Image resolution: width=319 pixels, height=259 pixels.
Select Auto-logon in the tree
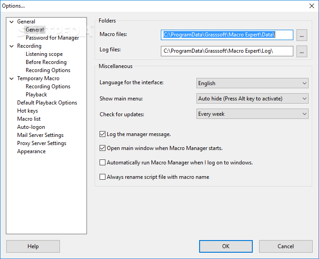[x=31, y=127]
